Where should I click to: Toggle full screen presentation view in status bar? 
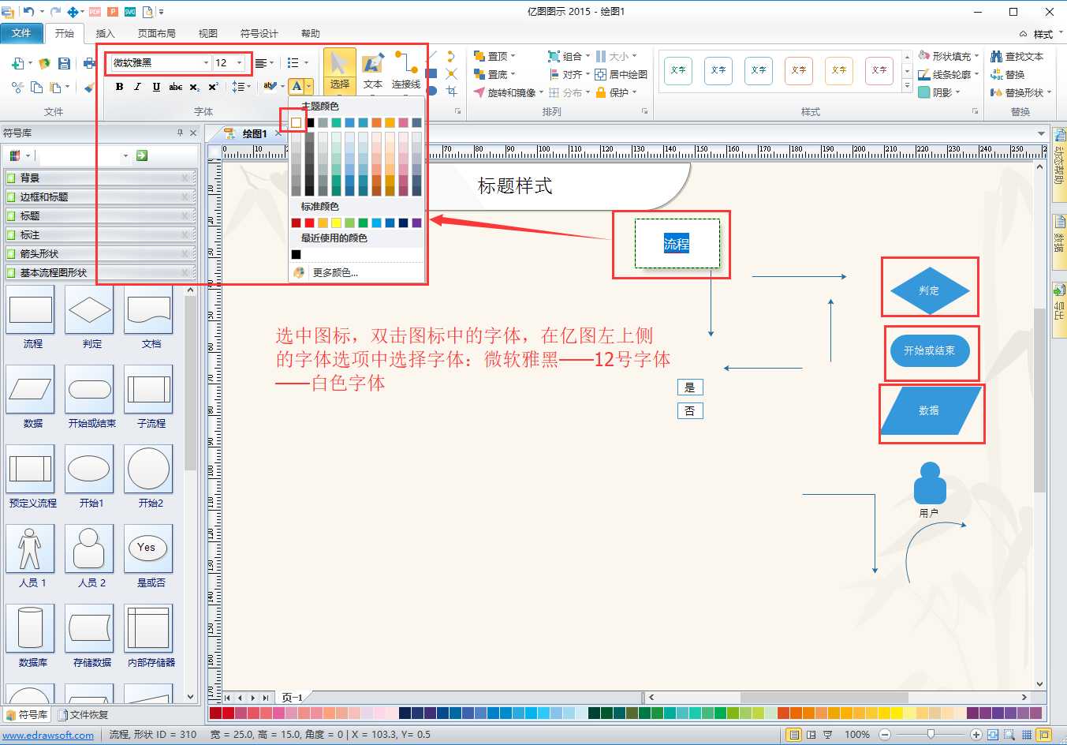[827, 734]
